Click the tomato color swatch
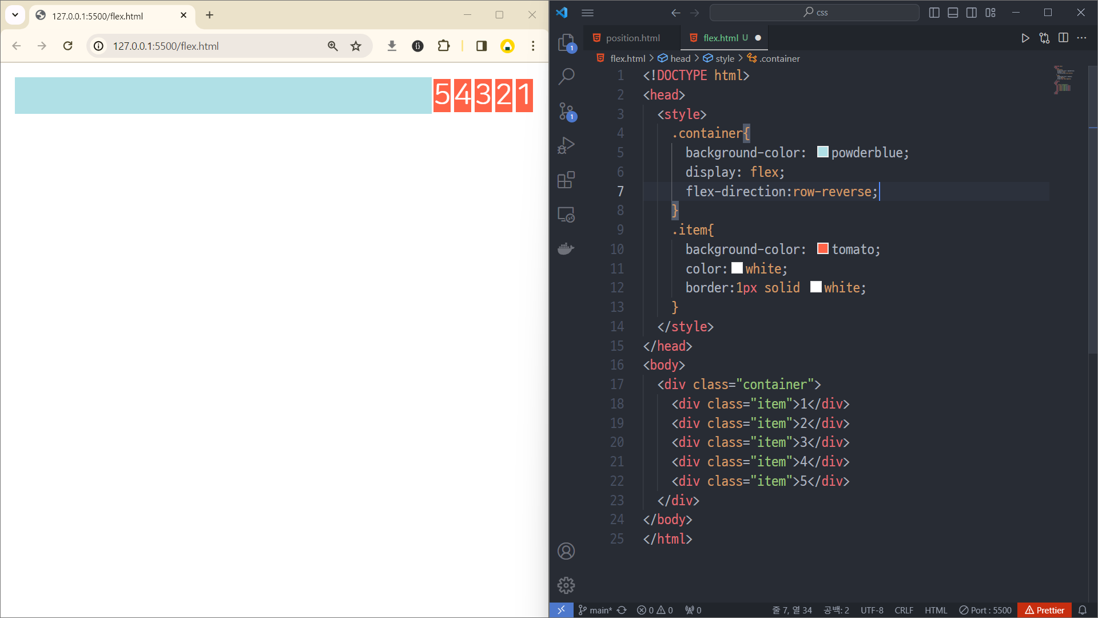The height and width of the screenshot is (618, 1098). pyautogui.click(x=822, y=248)
